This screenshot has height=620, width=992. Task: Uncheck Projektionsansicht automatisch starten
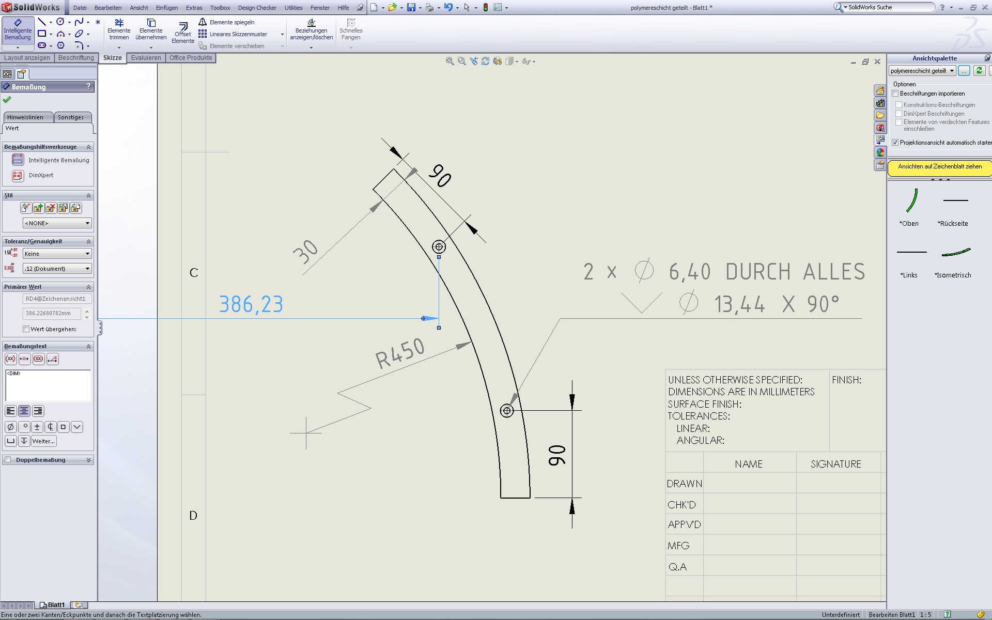(895, 143)
